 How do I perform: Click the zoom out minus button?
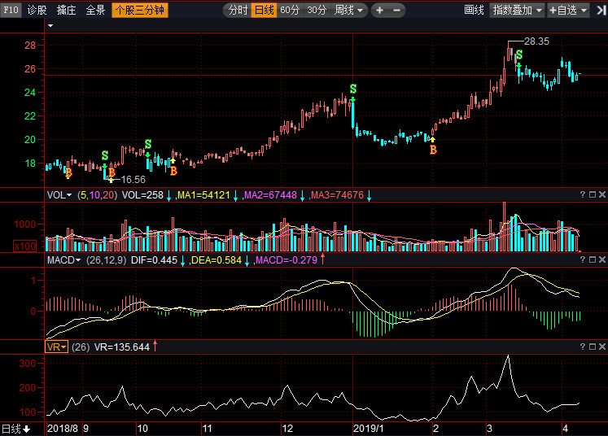pos(396,11)
